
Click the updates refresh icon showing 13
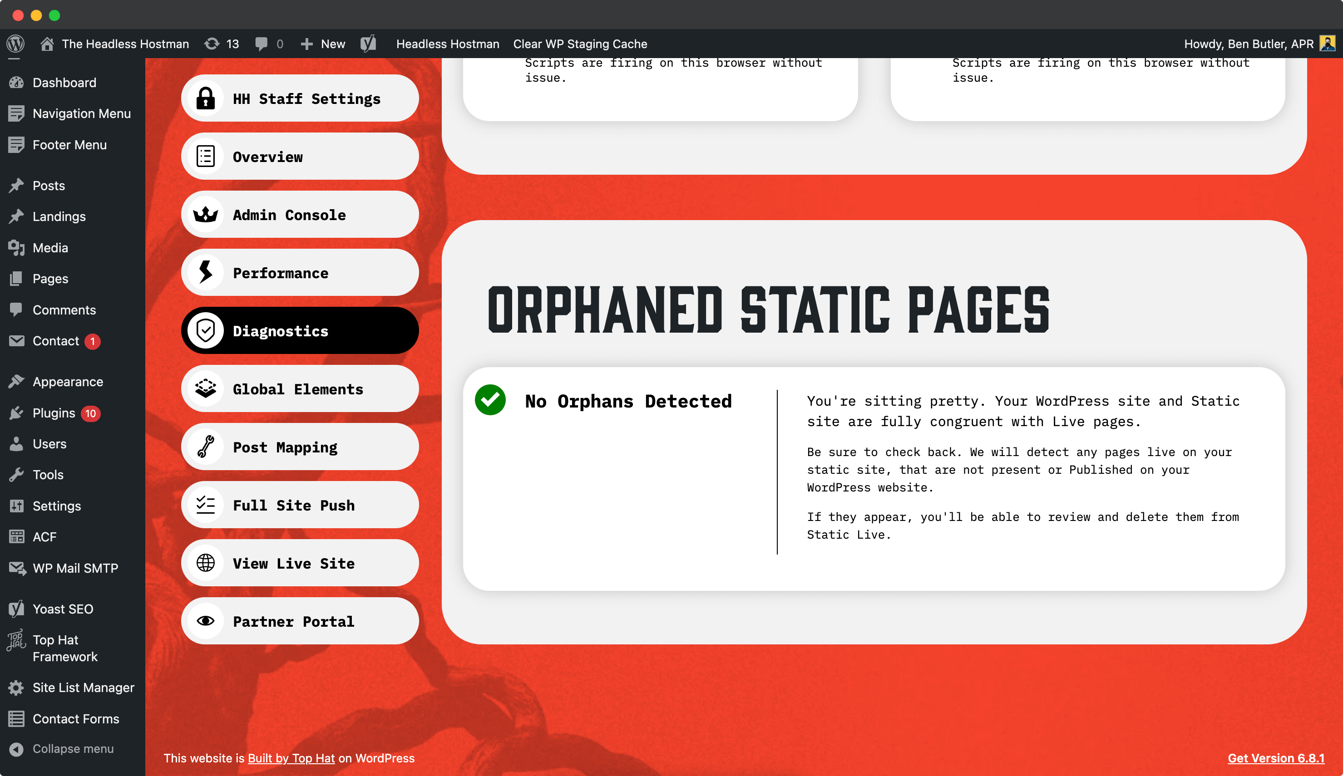212,44
